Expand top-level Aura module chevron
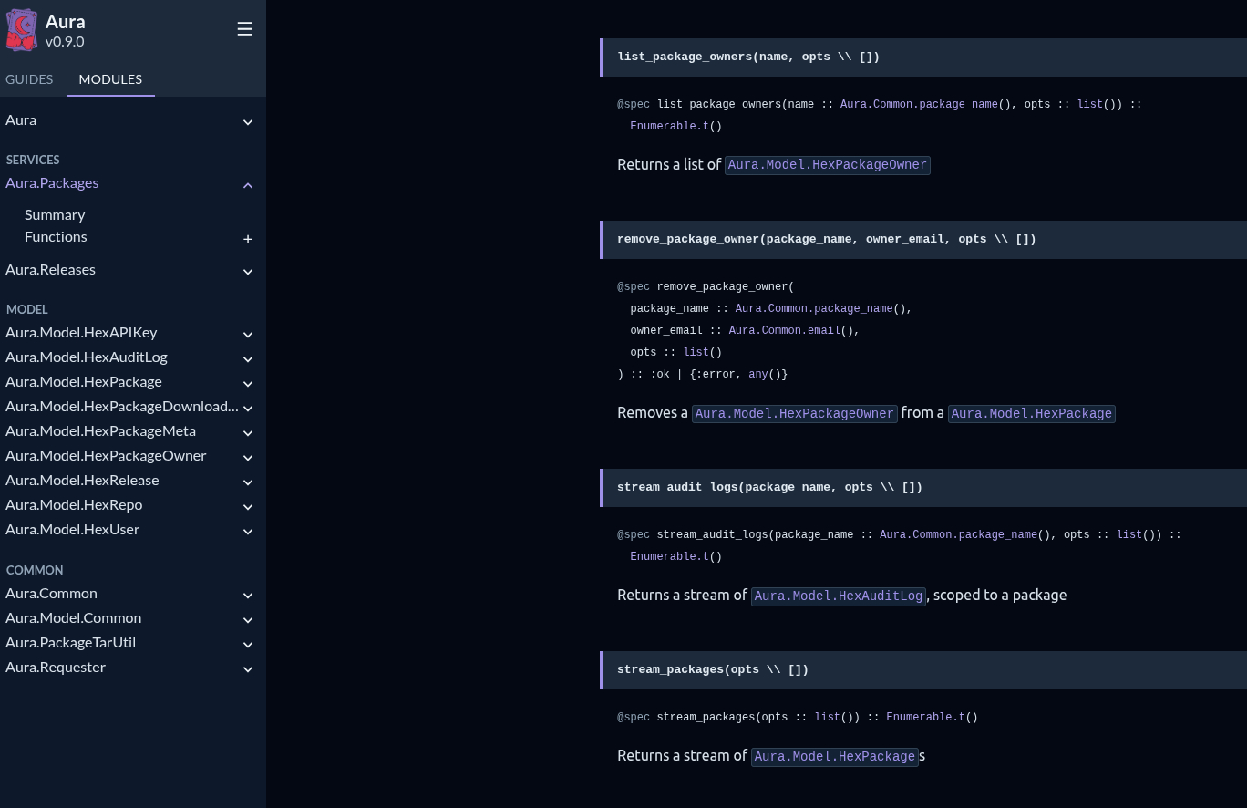The height and width of the screenshot is (808, 1247). pos(247,122)
